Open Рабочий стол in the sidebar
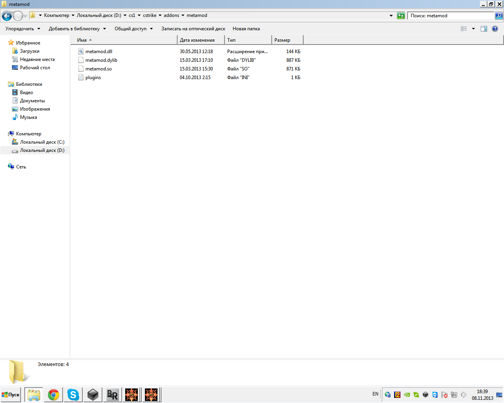Image resolution: width=504 pixels, height=403 pixels. [35, 68]
